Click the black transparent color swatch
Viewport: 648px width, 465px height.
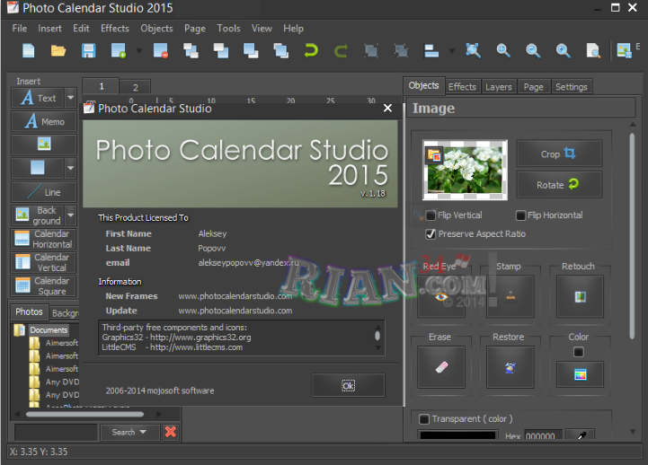click(x=457, y=436)
